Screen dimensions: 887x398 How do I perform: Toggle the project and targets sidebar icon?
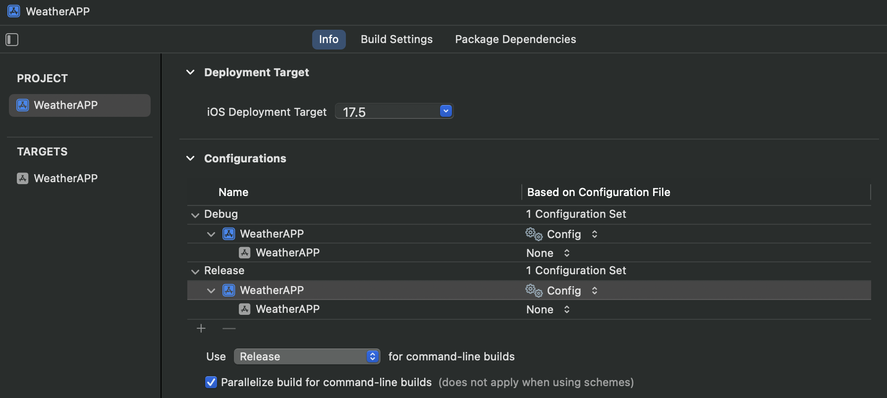click(x=12, y=40)
